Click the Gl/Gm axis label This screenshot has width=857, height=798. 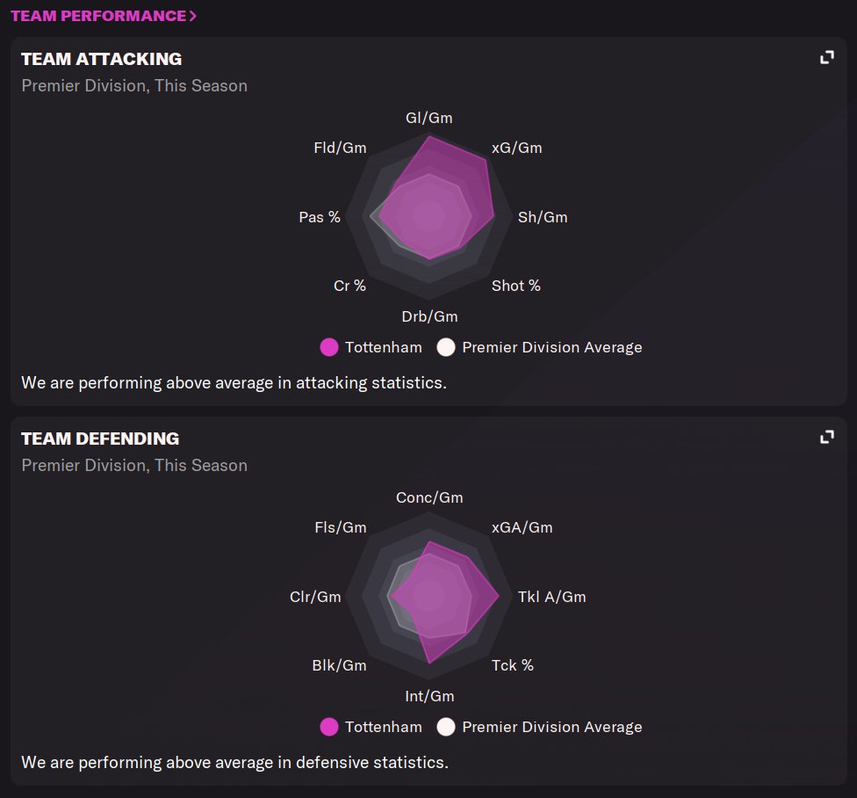429,118
